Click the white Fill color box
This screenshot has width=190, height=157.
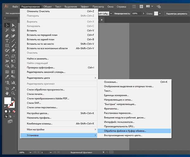click(8, 101)
